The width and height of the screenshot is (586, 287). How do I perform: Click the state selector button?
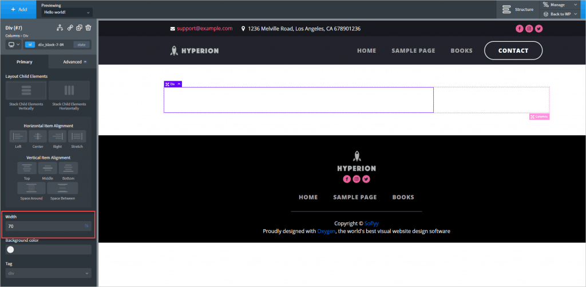pos(82,44)
